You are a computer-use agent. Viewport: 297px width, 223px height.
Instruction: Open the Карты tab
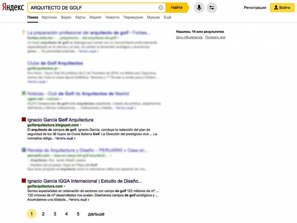tap(80, 17)
